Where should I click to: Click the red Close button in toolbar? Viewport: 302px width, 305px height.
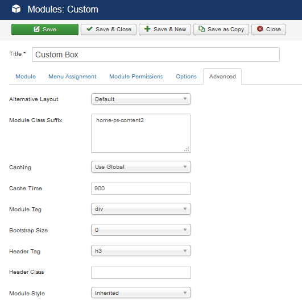point(268,30)
